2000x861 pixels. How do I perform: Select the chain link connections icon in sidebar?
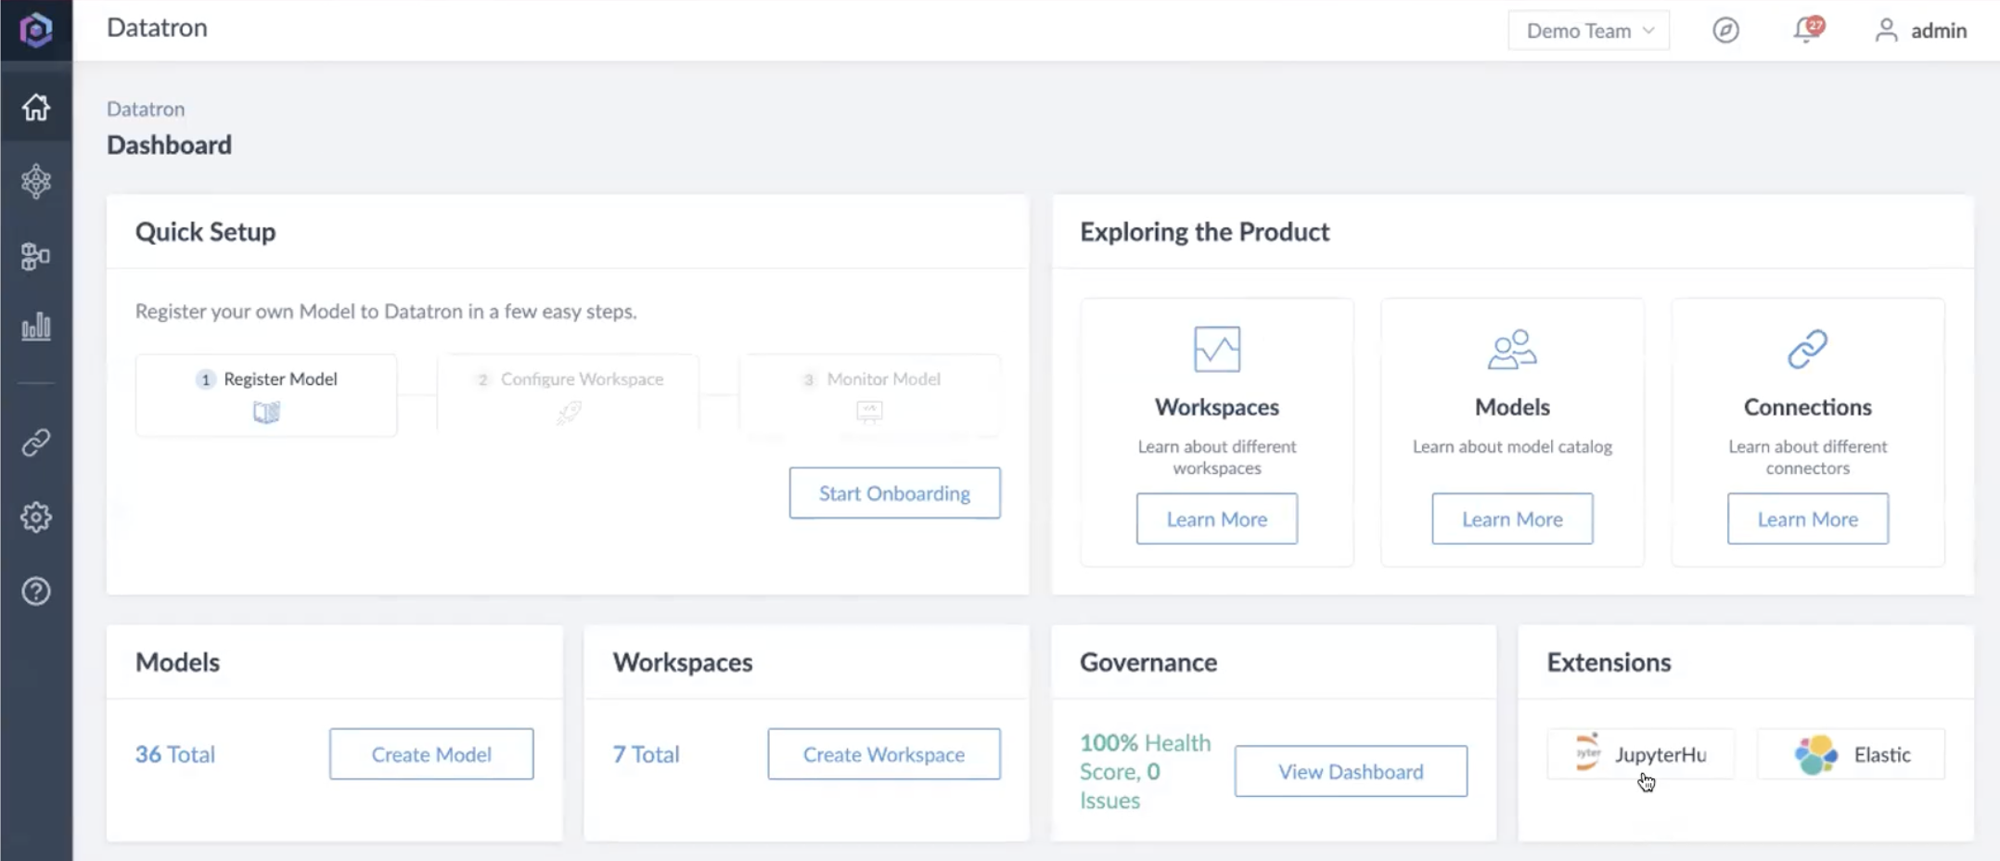click(36, 442)
